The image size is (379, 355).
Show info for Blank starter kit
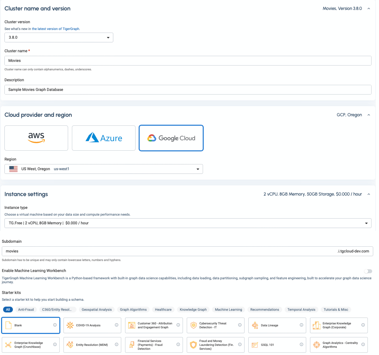point(55,325)
